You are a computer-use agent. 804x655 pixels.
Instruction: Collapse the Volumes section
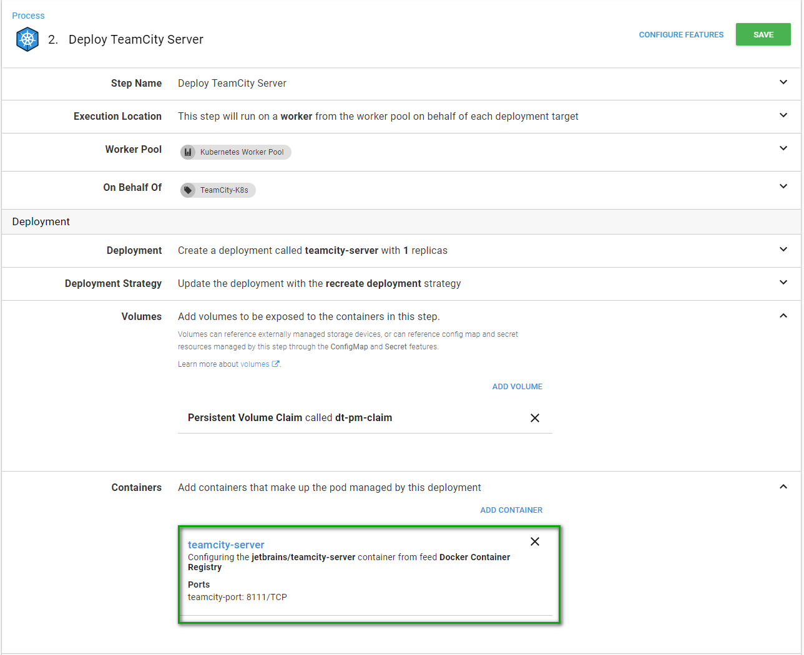(x=783, y=316)
